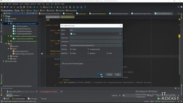Click scroll-from-source icon in project panel
Image resolution: width=183 pixels, height=103 pixels.
[27, 13]
